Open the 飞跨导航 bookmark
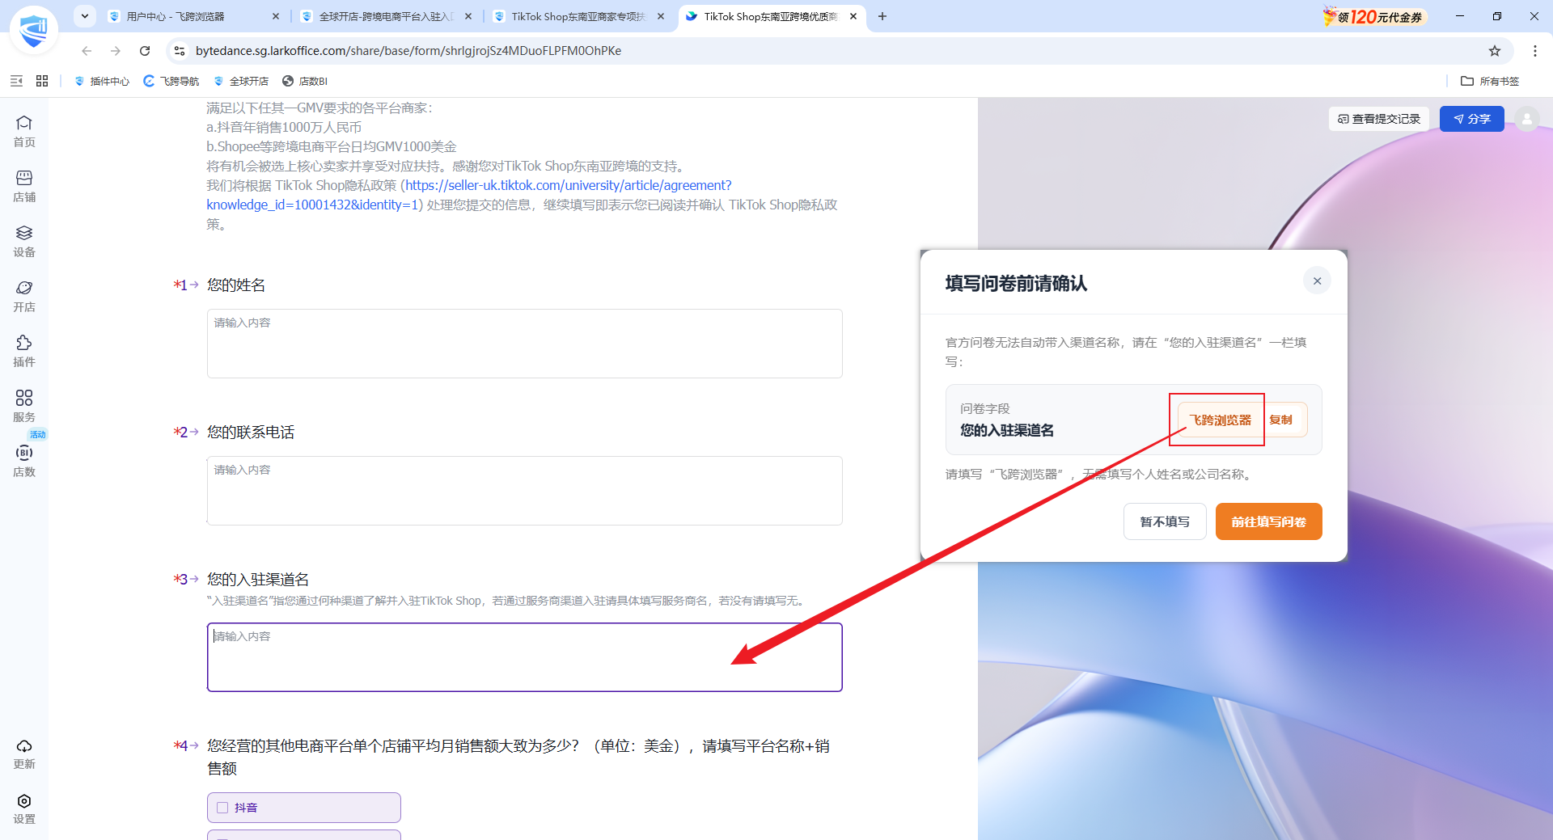The width and height of the screenshot is (1553, 840). (171, 81)
